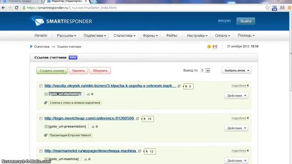The width and height of the screenshot is (292, 164).
Task: Click the click counter showing 12
Action: pyautogui.click(x=150, y=151)
